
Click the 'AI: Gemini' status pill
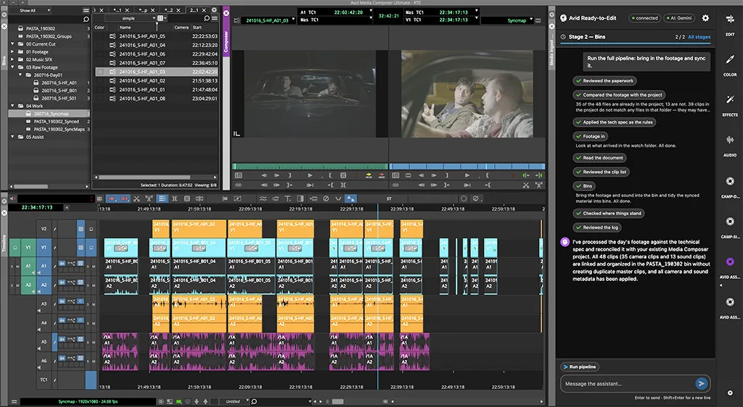point(678,18)
